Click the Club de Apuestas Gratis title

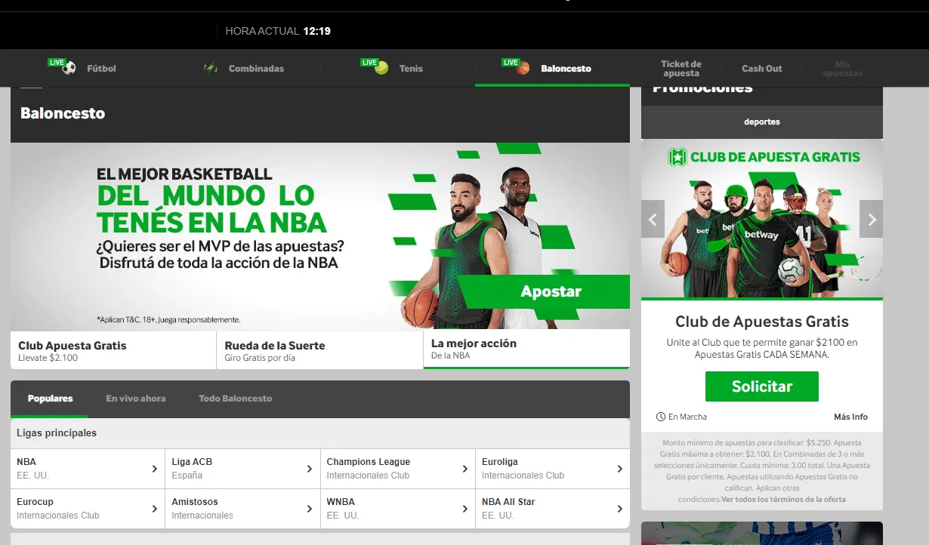pos(761,322)
